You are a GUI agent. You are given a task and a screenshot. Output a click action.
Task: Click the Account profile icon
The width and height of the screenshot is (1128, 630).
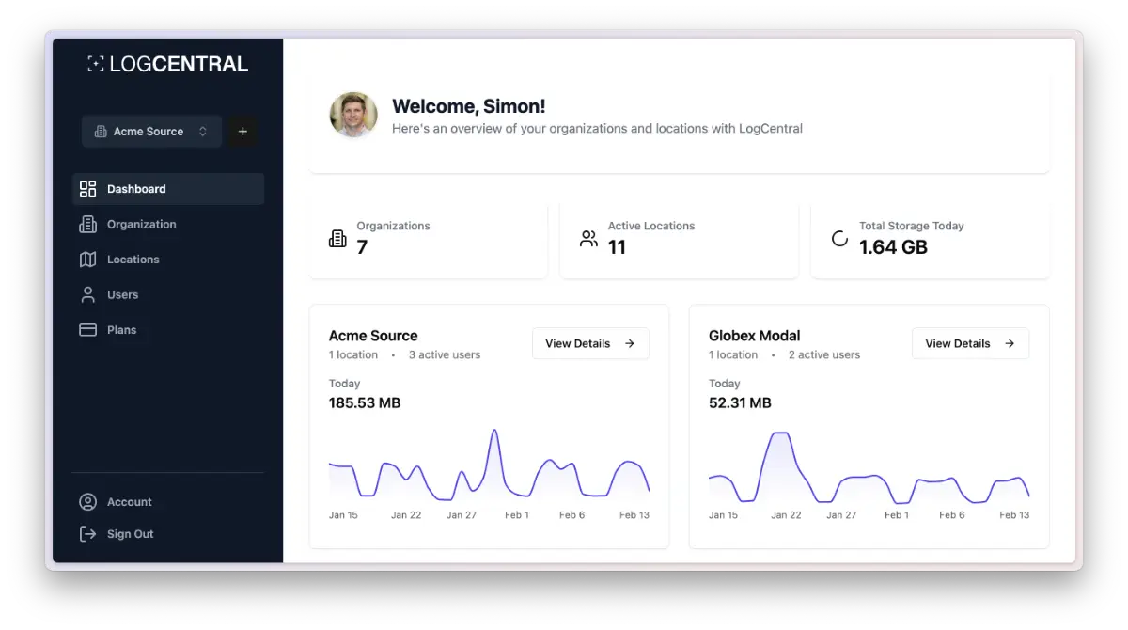tap(88, 502)
